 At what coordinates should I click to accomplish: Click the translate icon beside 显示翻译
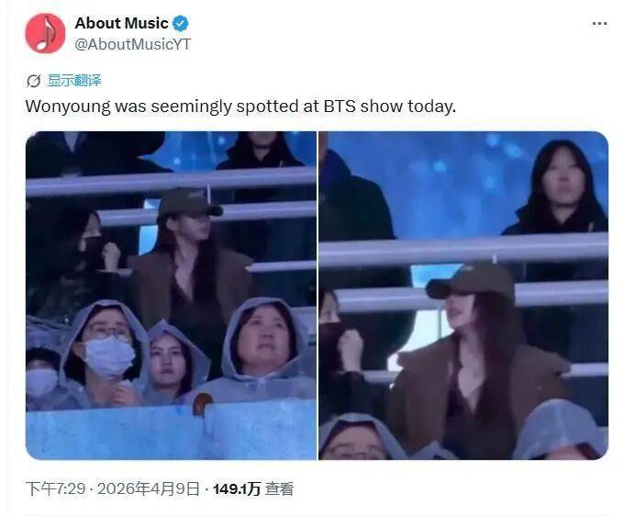pyautogui.click(x=33, y=81)
